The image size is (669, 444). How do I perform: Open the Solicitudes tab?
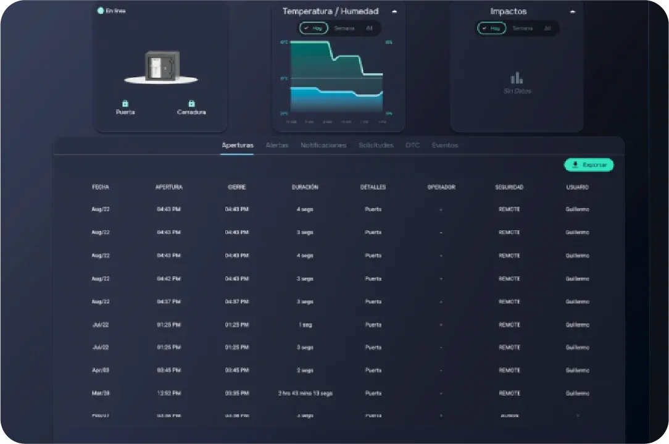pyautogui.click(x=376, y=145)
